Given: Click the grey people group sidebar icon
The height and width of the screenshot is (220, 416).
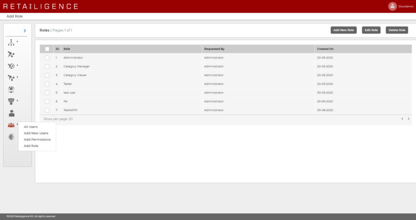Looking at the screenshot, I should 11,89.
